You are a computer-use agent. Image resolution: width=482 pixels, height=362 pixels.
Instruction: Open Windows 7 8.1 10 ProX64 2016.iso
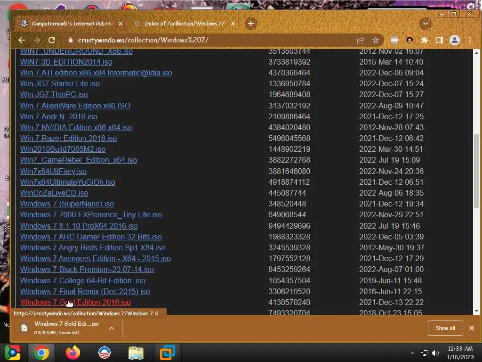(x=79, y=226)
